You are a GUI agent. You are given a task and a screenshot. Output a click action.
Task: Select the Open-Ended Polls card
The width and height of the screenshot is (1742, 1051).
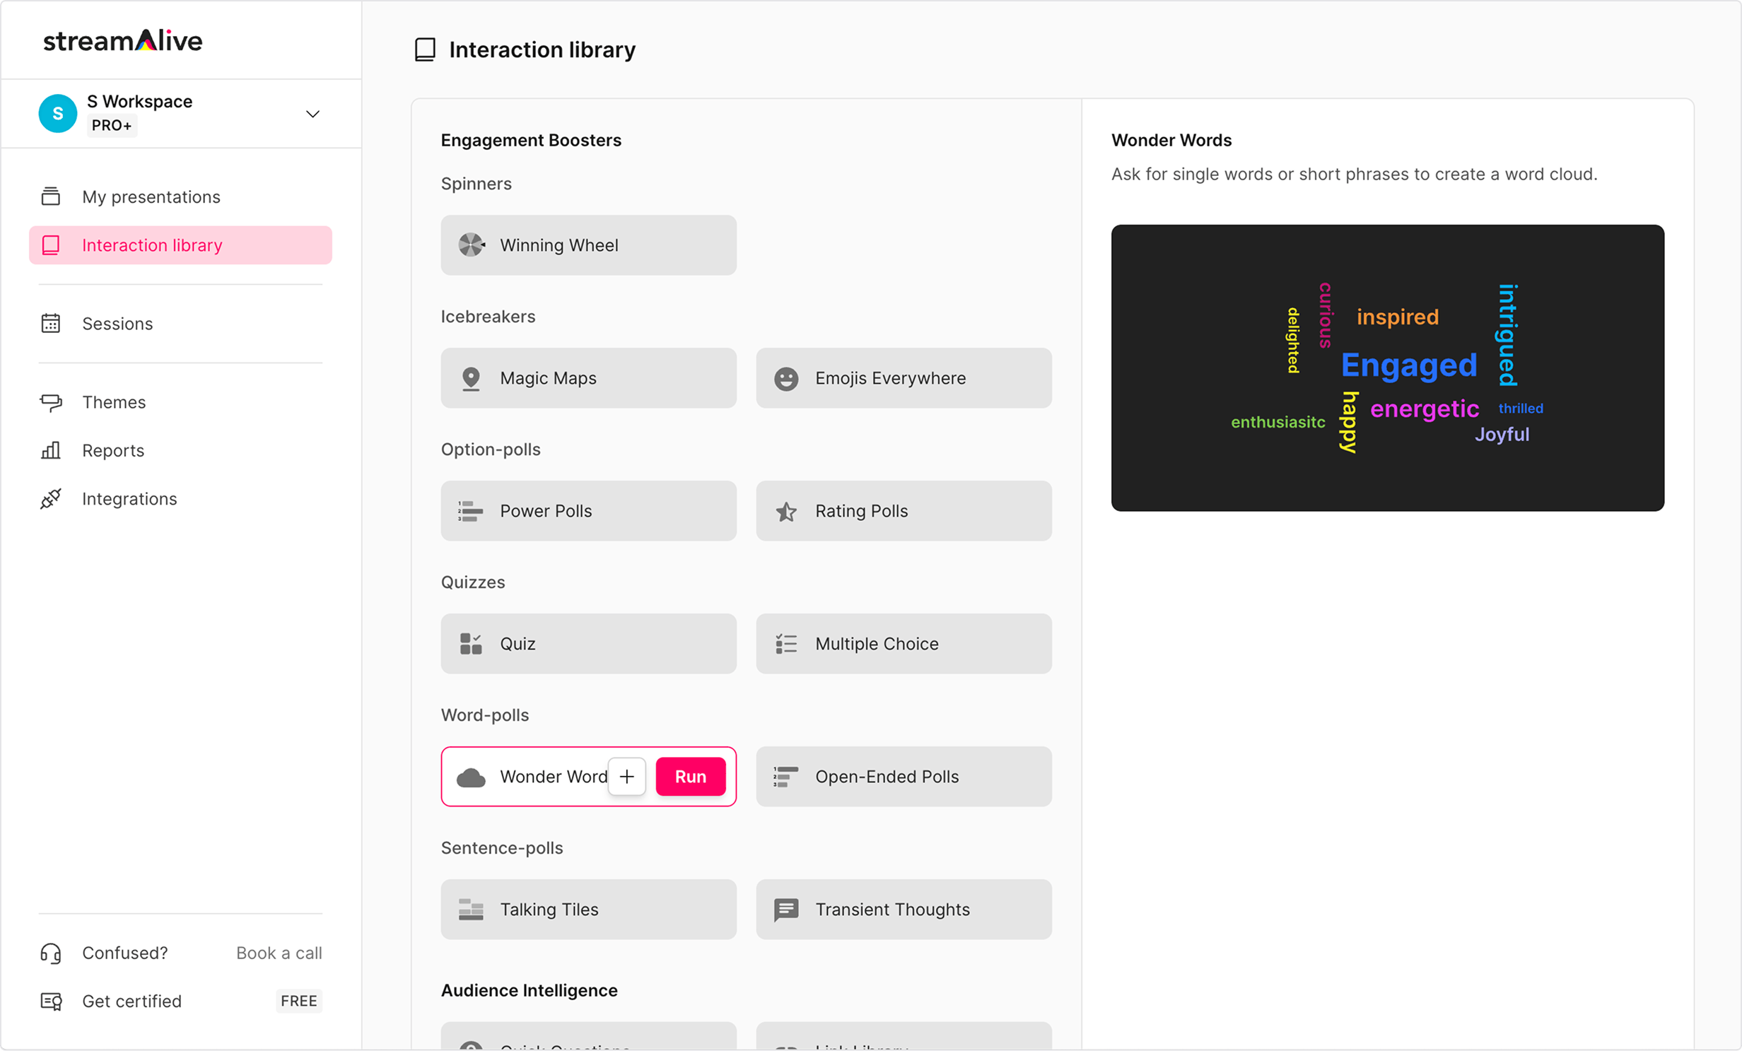tap(903, 777)
